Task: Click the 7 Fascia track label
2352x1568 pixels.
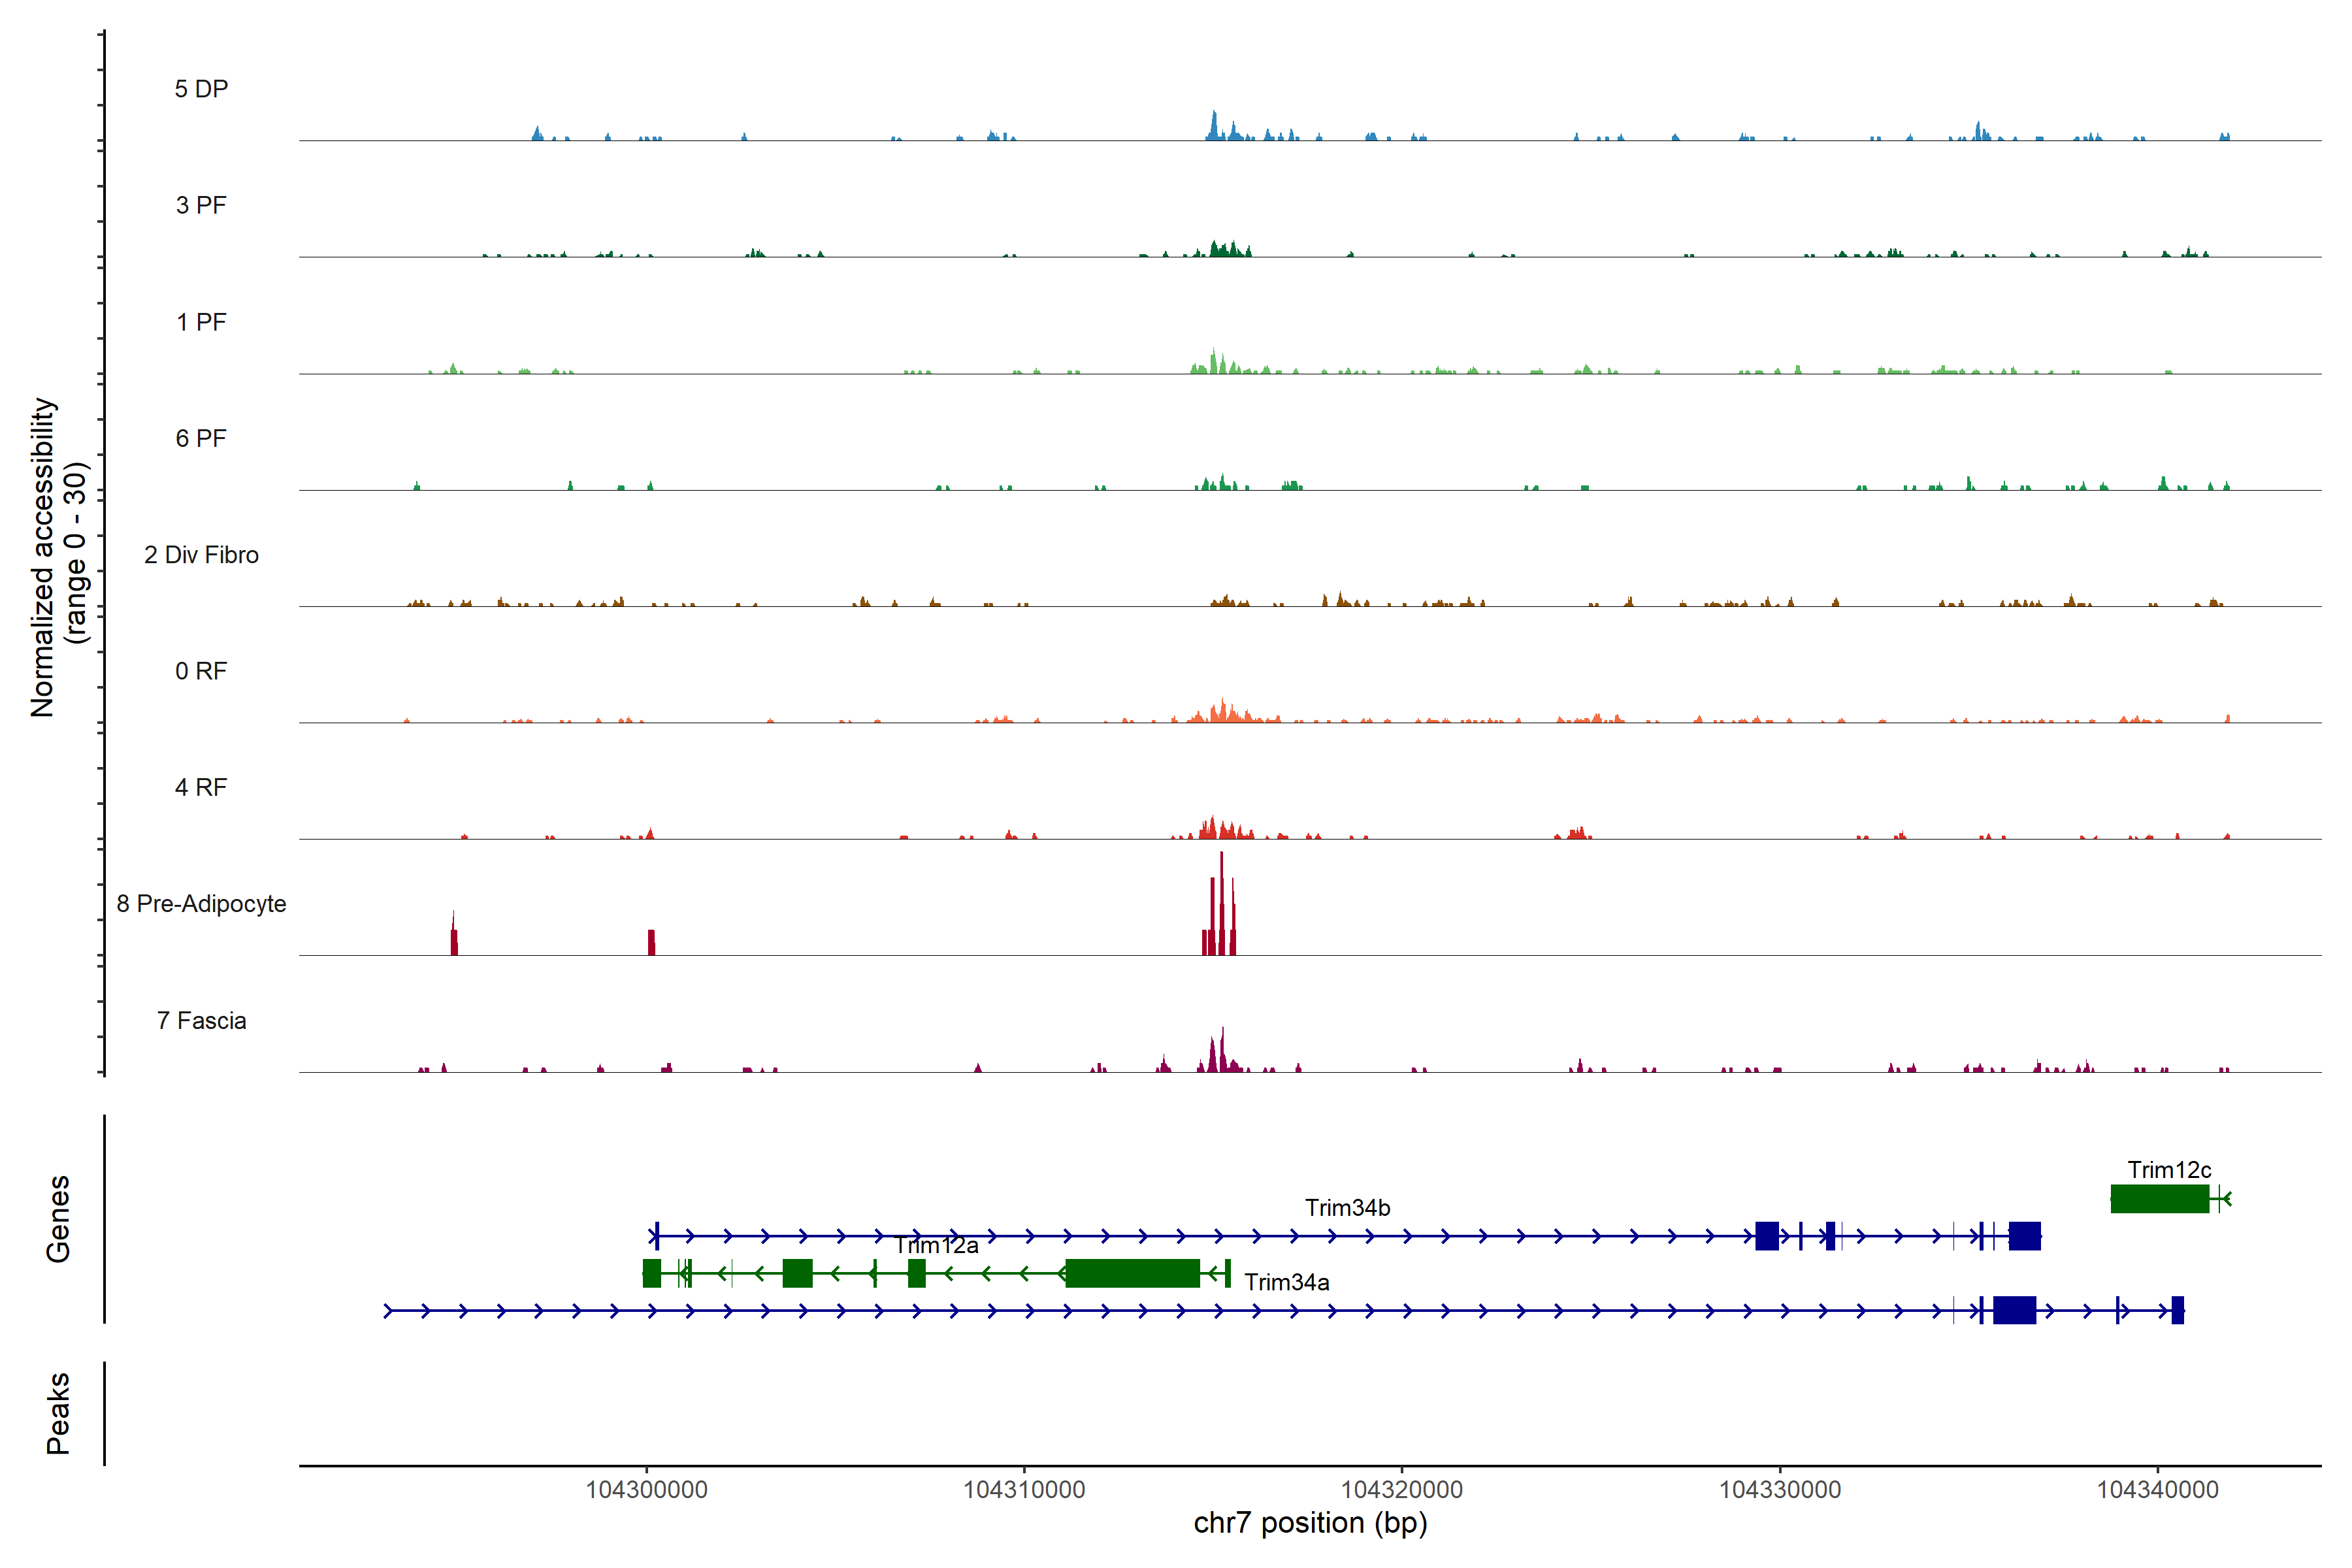Action: pyautogui.click(x=201, y=1020)
